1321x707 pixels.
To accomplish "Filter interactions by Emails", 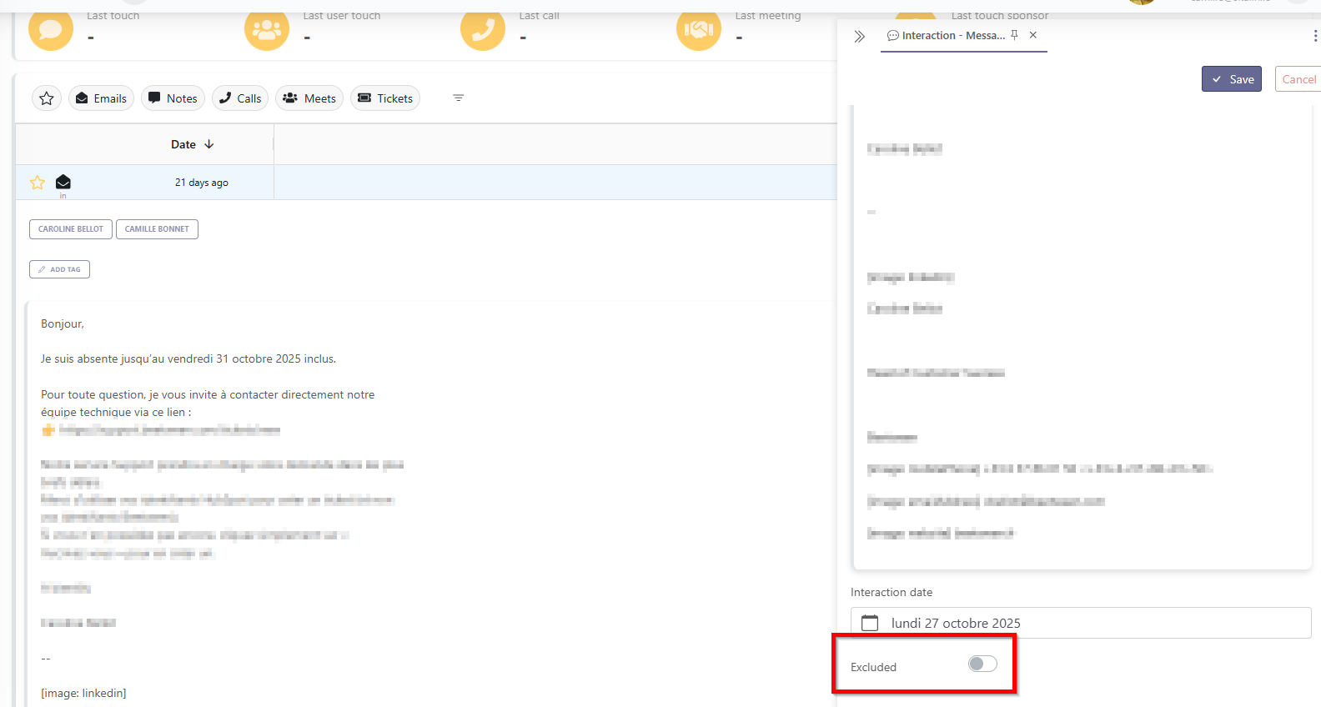I will tap(101, 98).
